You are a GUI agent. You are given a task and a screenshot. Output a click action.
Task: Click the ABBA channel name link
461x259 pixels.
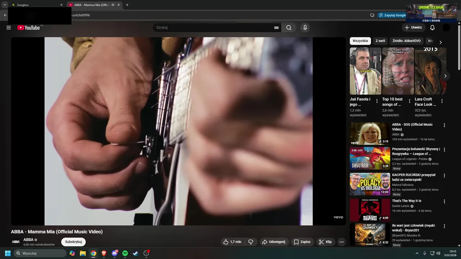28,240
